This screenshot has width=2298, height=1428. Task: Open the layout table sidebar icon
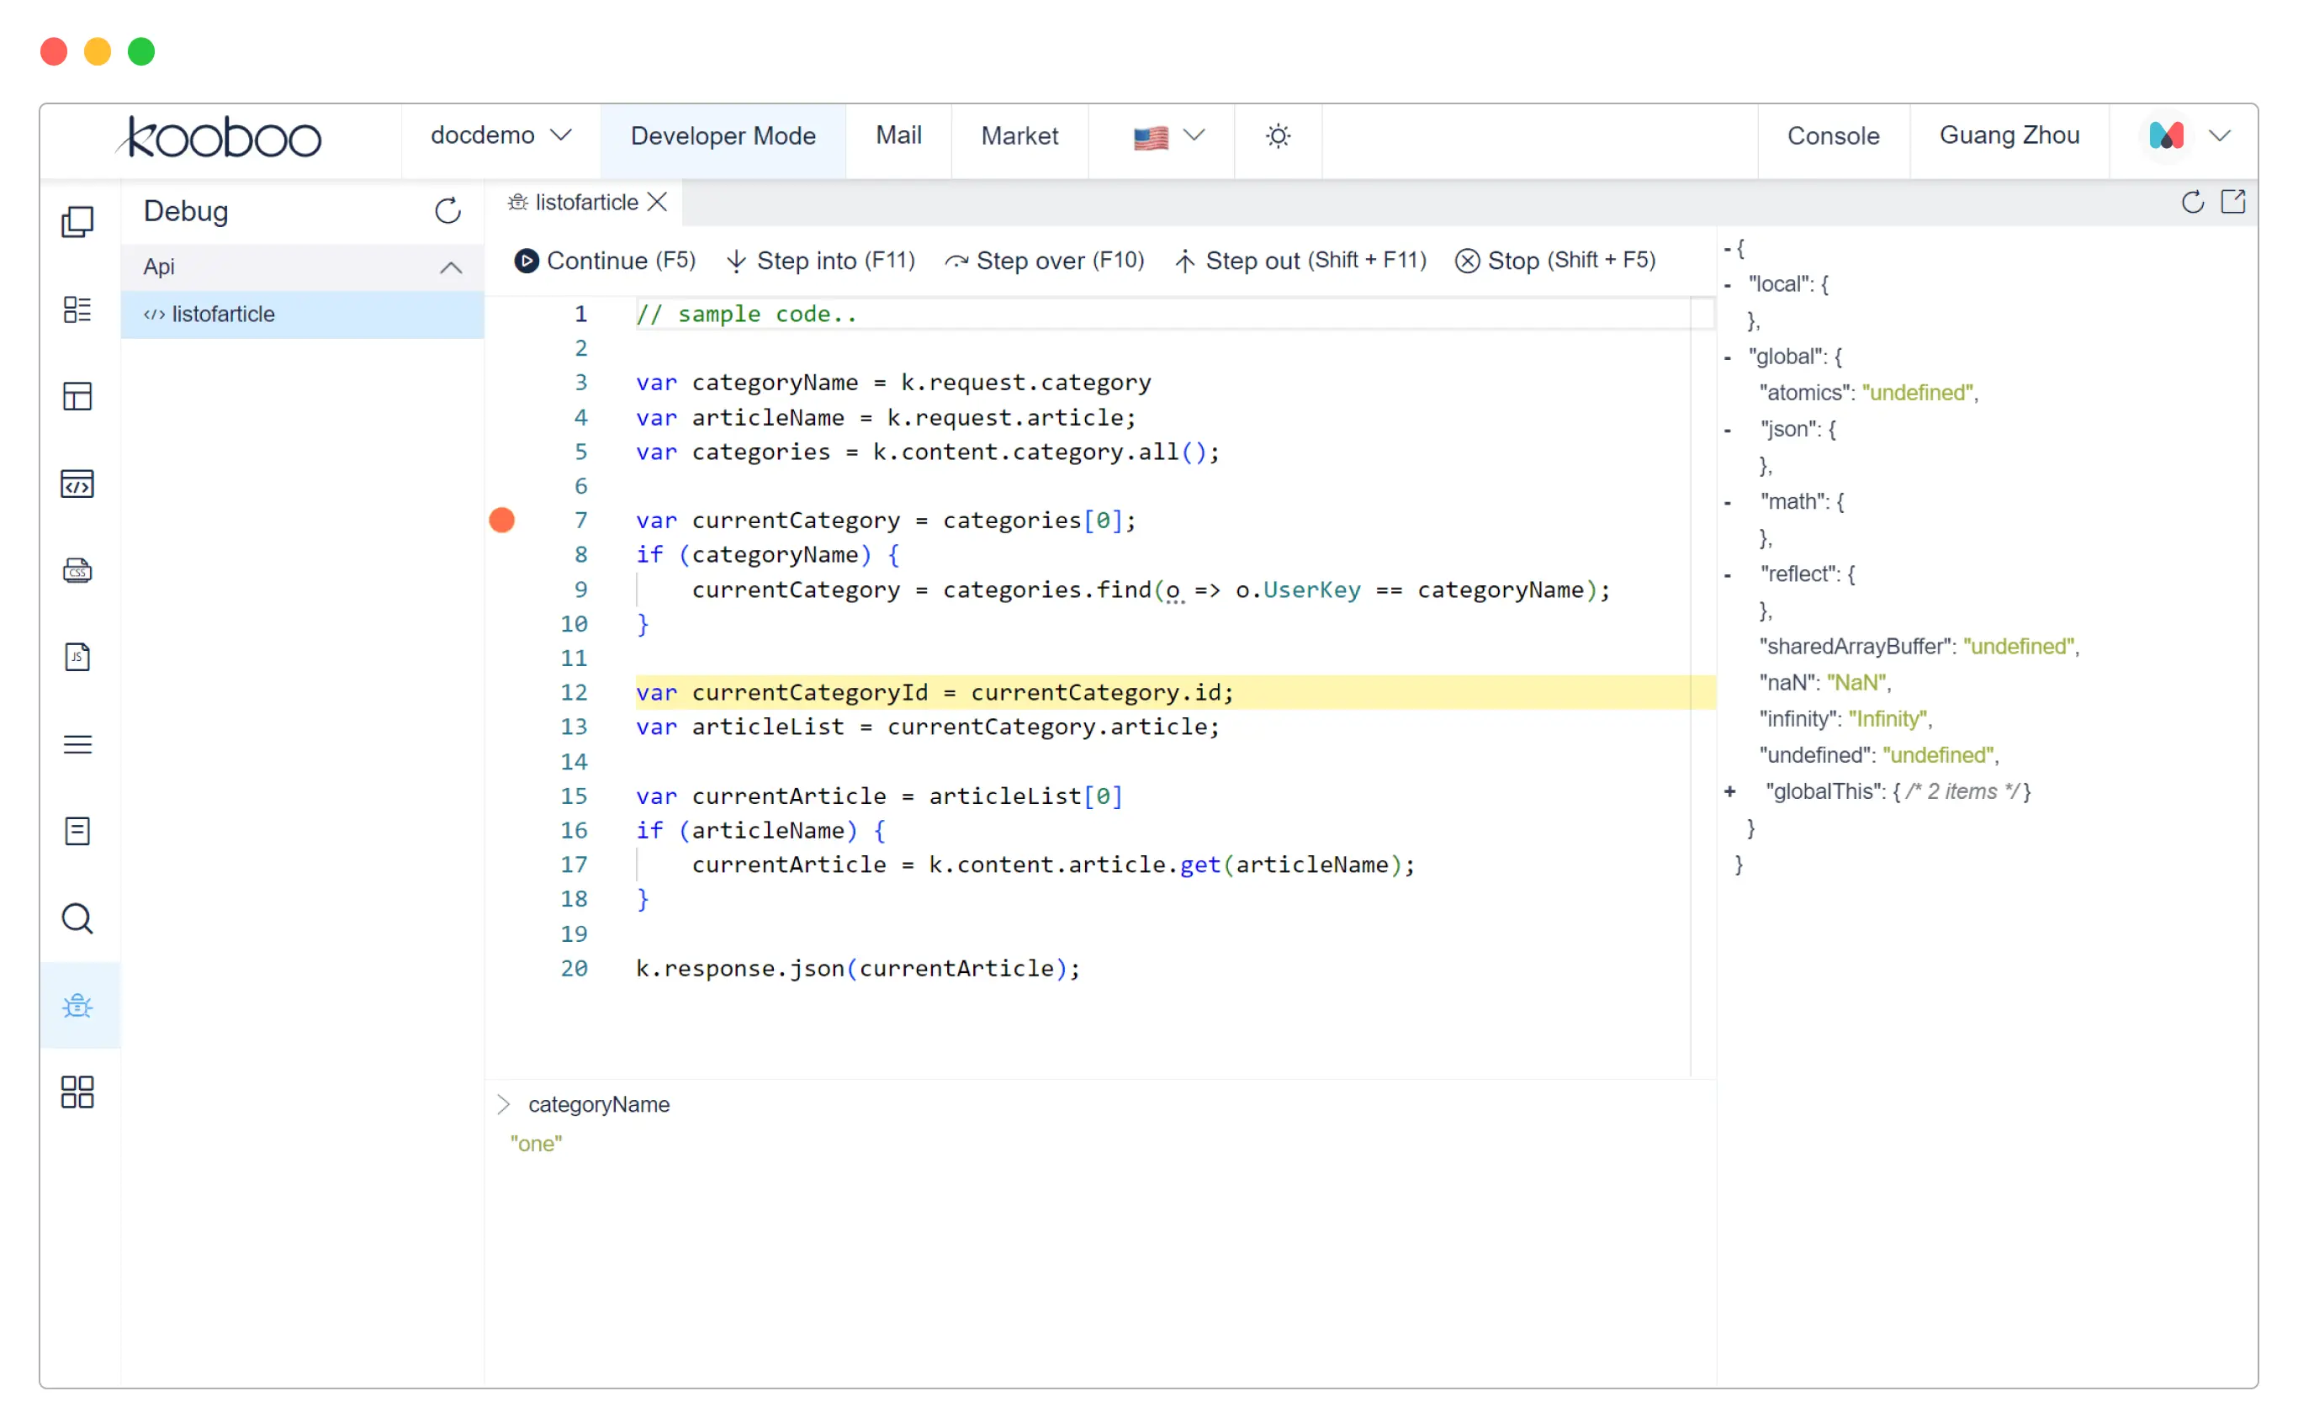[x=77, y=397]
